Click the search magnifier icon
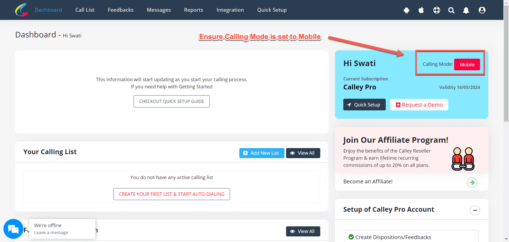The height and width of the screenshot is (242, 509). click(451, 10)
